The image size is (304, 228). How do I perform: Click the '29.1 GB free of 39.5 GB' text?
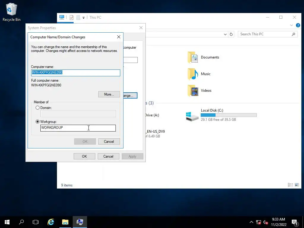coord(218,120)
